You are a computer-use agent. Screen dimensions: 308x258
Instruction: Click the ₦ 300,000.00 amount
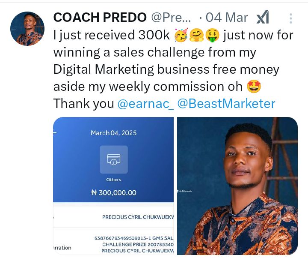(113, 193)
